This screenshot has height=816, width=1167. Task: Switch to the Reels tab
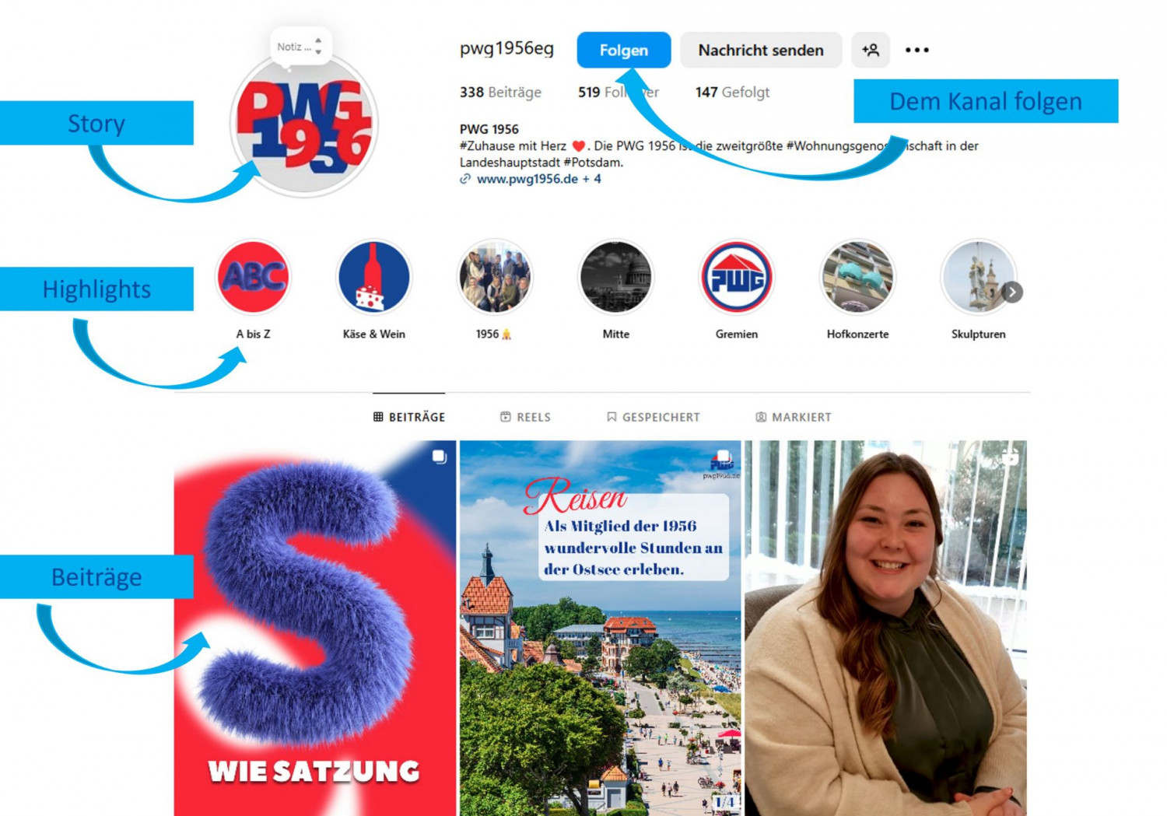click(525, 417)
